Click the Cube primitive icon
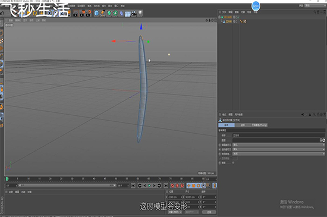 click(96, 13)
